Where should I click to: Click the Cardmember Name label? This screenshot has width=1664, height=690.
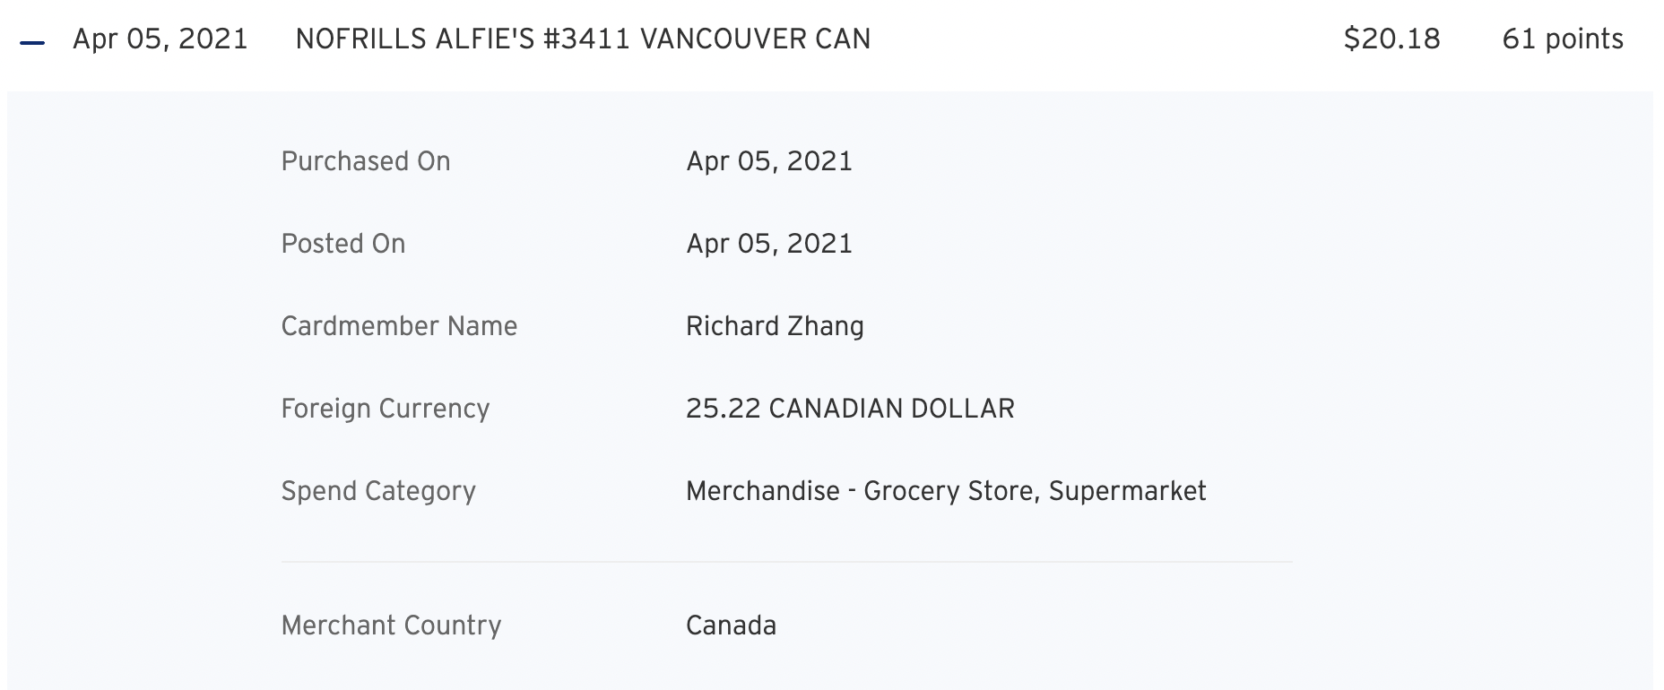coord(399,326)
